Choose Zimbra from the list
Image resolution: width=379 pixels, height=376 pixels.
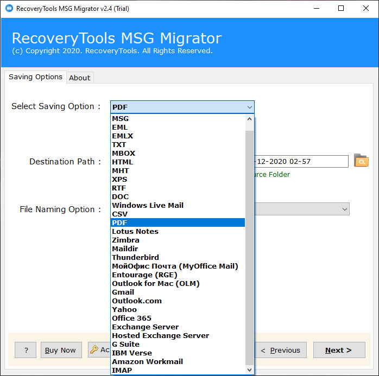(x=178, y=240)
